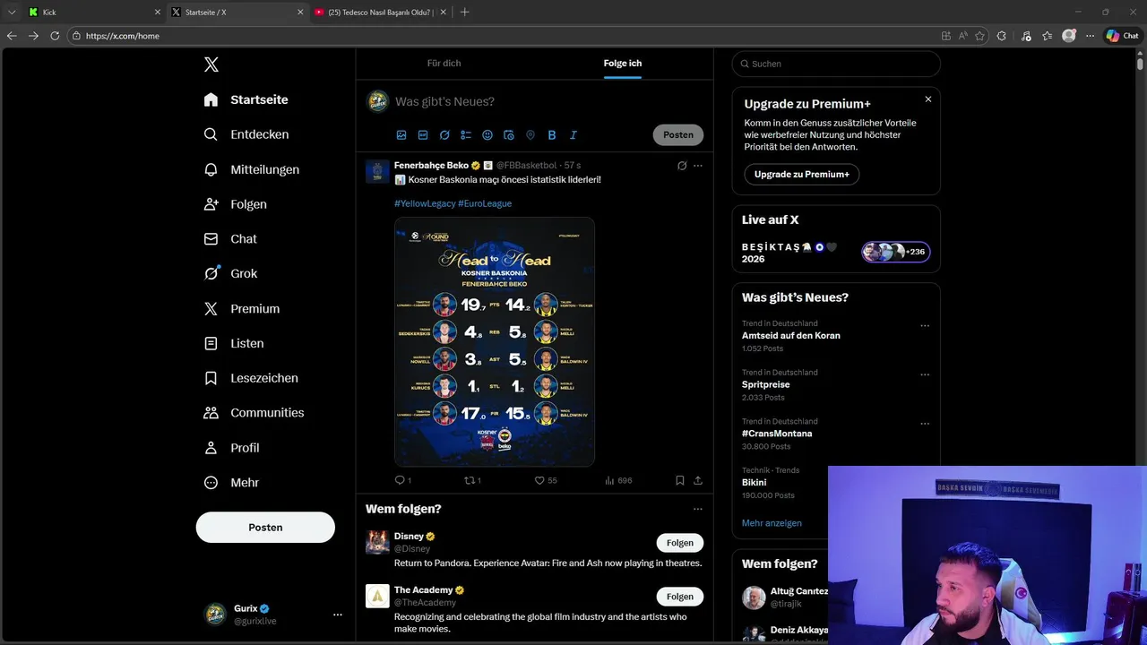Image resolution: width=1147 pixels, height=645 pixels.
Task: Open emoji picker in composer
Action: point(487,135)
